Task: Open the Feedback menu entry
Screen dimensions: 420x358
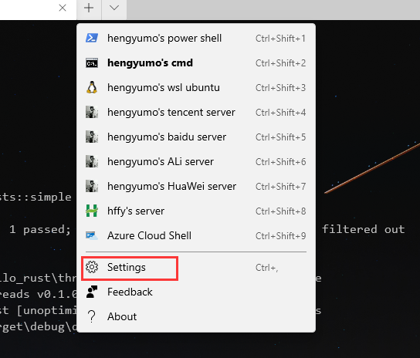Action: pos(196,292)
